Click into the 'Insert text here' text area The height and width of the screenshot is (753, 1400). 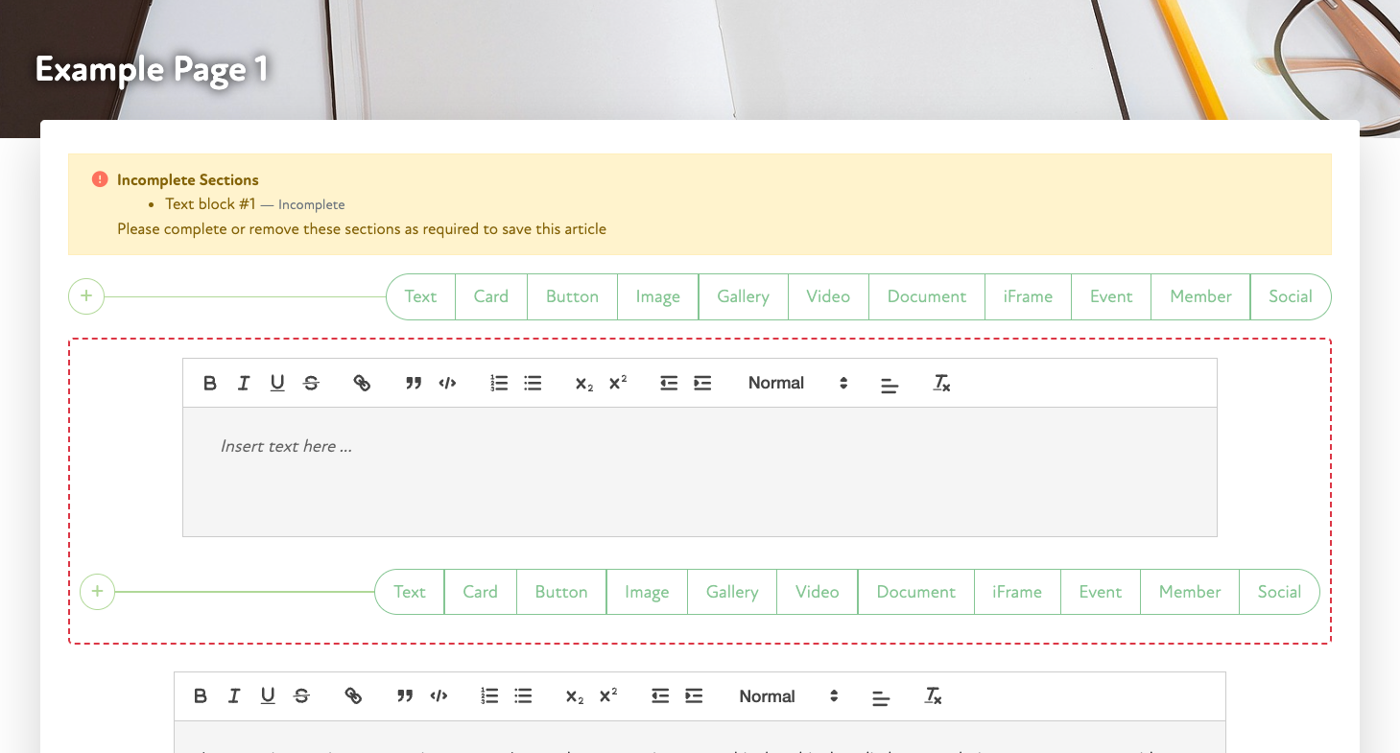(x=699, y=471)
